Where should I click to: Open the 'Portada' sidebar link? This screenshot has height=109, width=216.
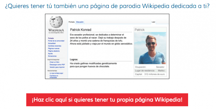tap(51, 38)
